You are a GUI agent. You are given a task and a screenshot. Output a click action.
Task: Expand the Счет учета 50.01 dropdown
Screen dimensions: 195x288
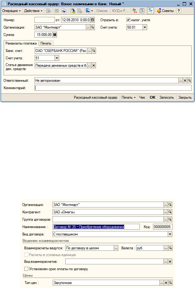click(145, 27)
